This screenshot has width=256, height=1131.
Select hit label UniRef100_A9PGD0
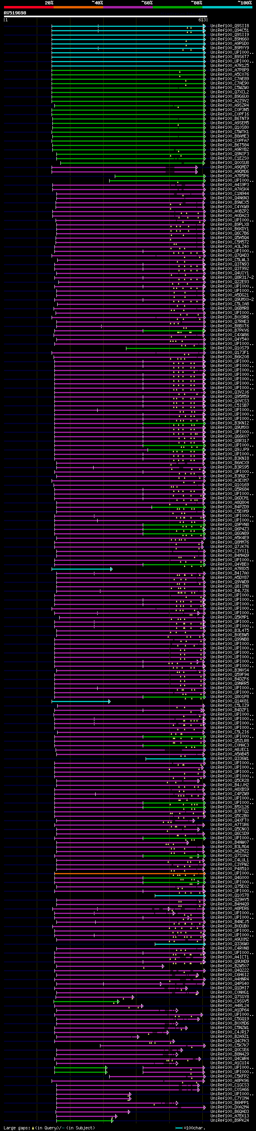tap(230, 43)
